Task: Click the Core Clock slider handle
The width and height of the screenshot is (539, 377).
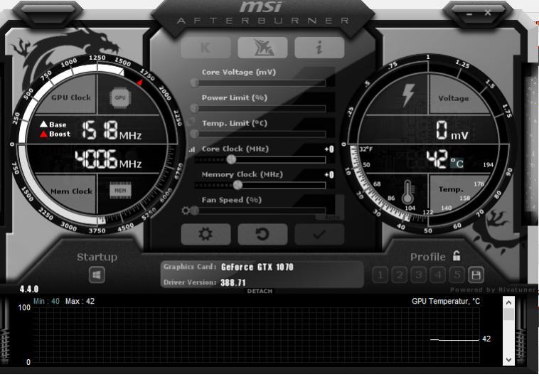Action: tap(231, 159)
